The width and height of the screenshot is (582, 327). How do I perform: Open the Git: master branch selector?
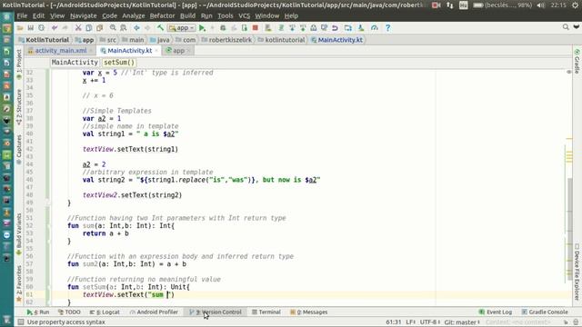[462, 322]
